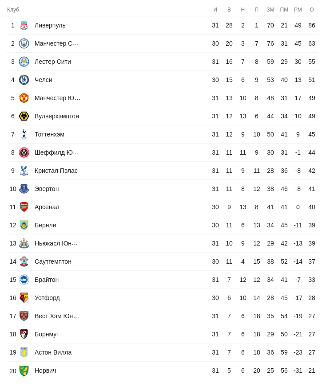
Task: Click the О points column header
Action: click(x=312, y=10)
